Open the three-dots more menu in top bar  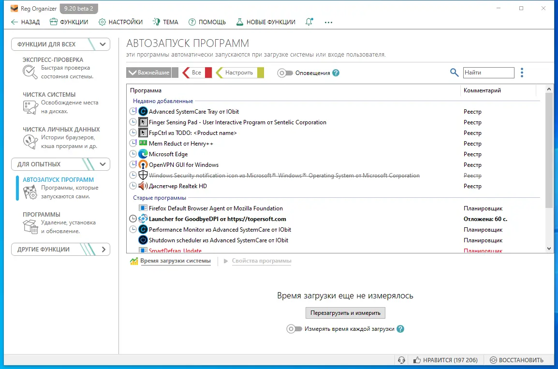pyautogui.click(x=328, y=22)
